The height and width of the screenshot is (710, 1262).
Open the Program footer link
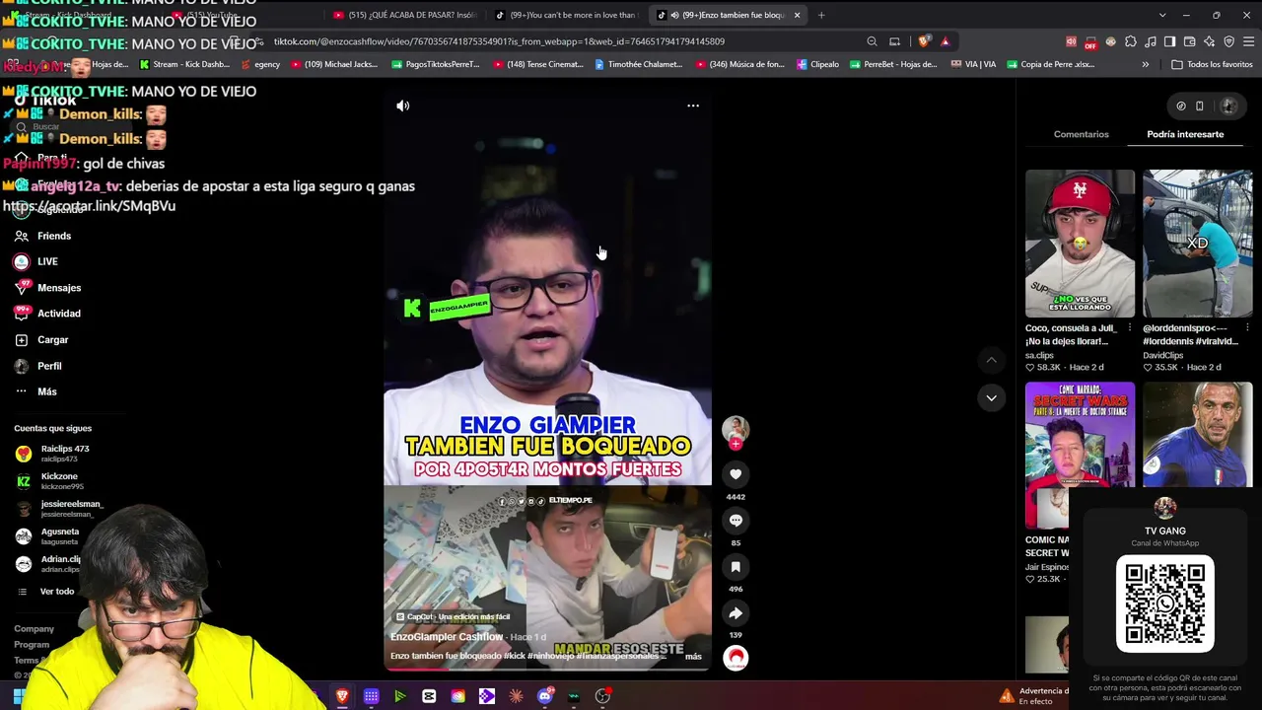pyautogui.click(x=32, y=645)
